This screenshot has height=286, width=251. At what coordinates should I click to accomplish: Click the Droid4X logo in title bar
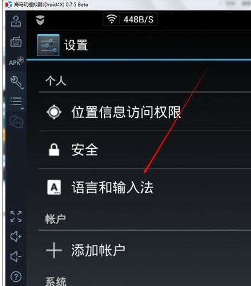[8, 4]
